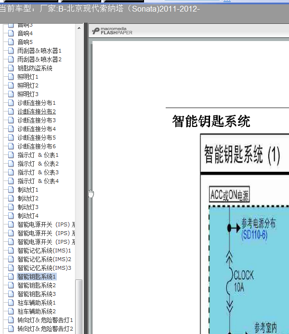This screenshot has width=289, height=334.
Task: Open 转向灯&危险警告灯1
Action: 45,320
